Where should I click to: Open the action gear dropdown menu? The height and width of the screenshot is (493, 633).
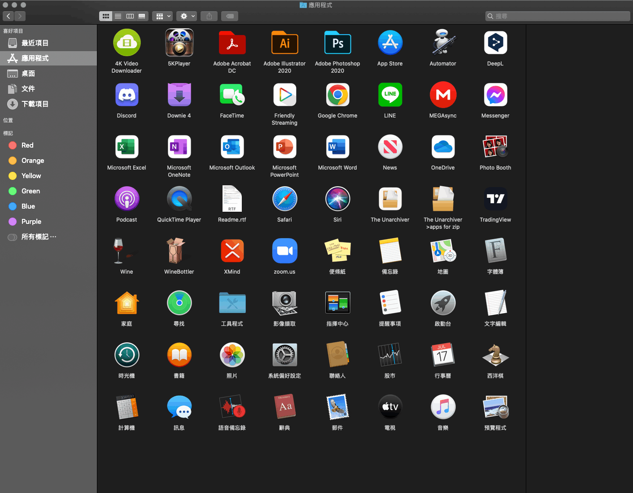(187, 16)
